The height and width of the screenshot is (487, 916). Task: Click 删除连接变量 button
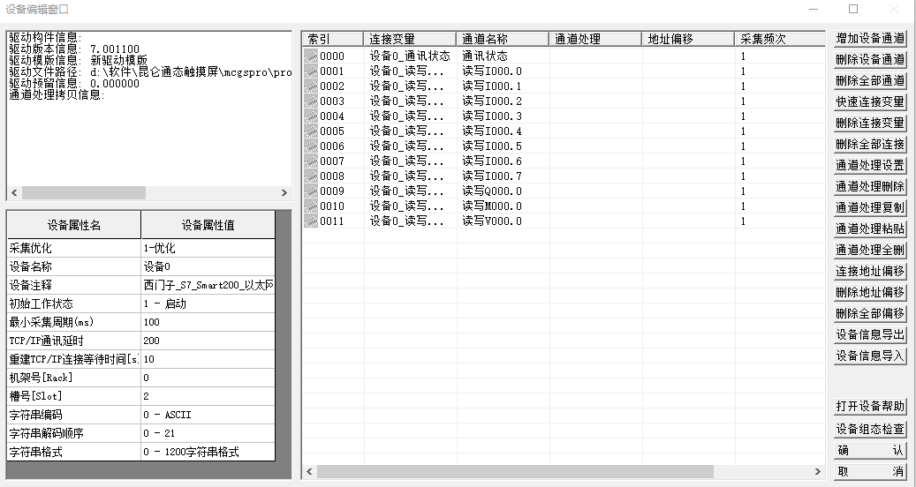[x=870, y=123]
